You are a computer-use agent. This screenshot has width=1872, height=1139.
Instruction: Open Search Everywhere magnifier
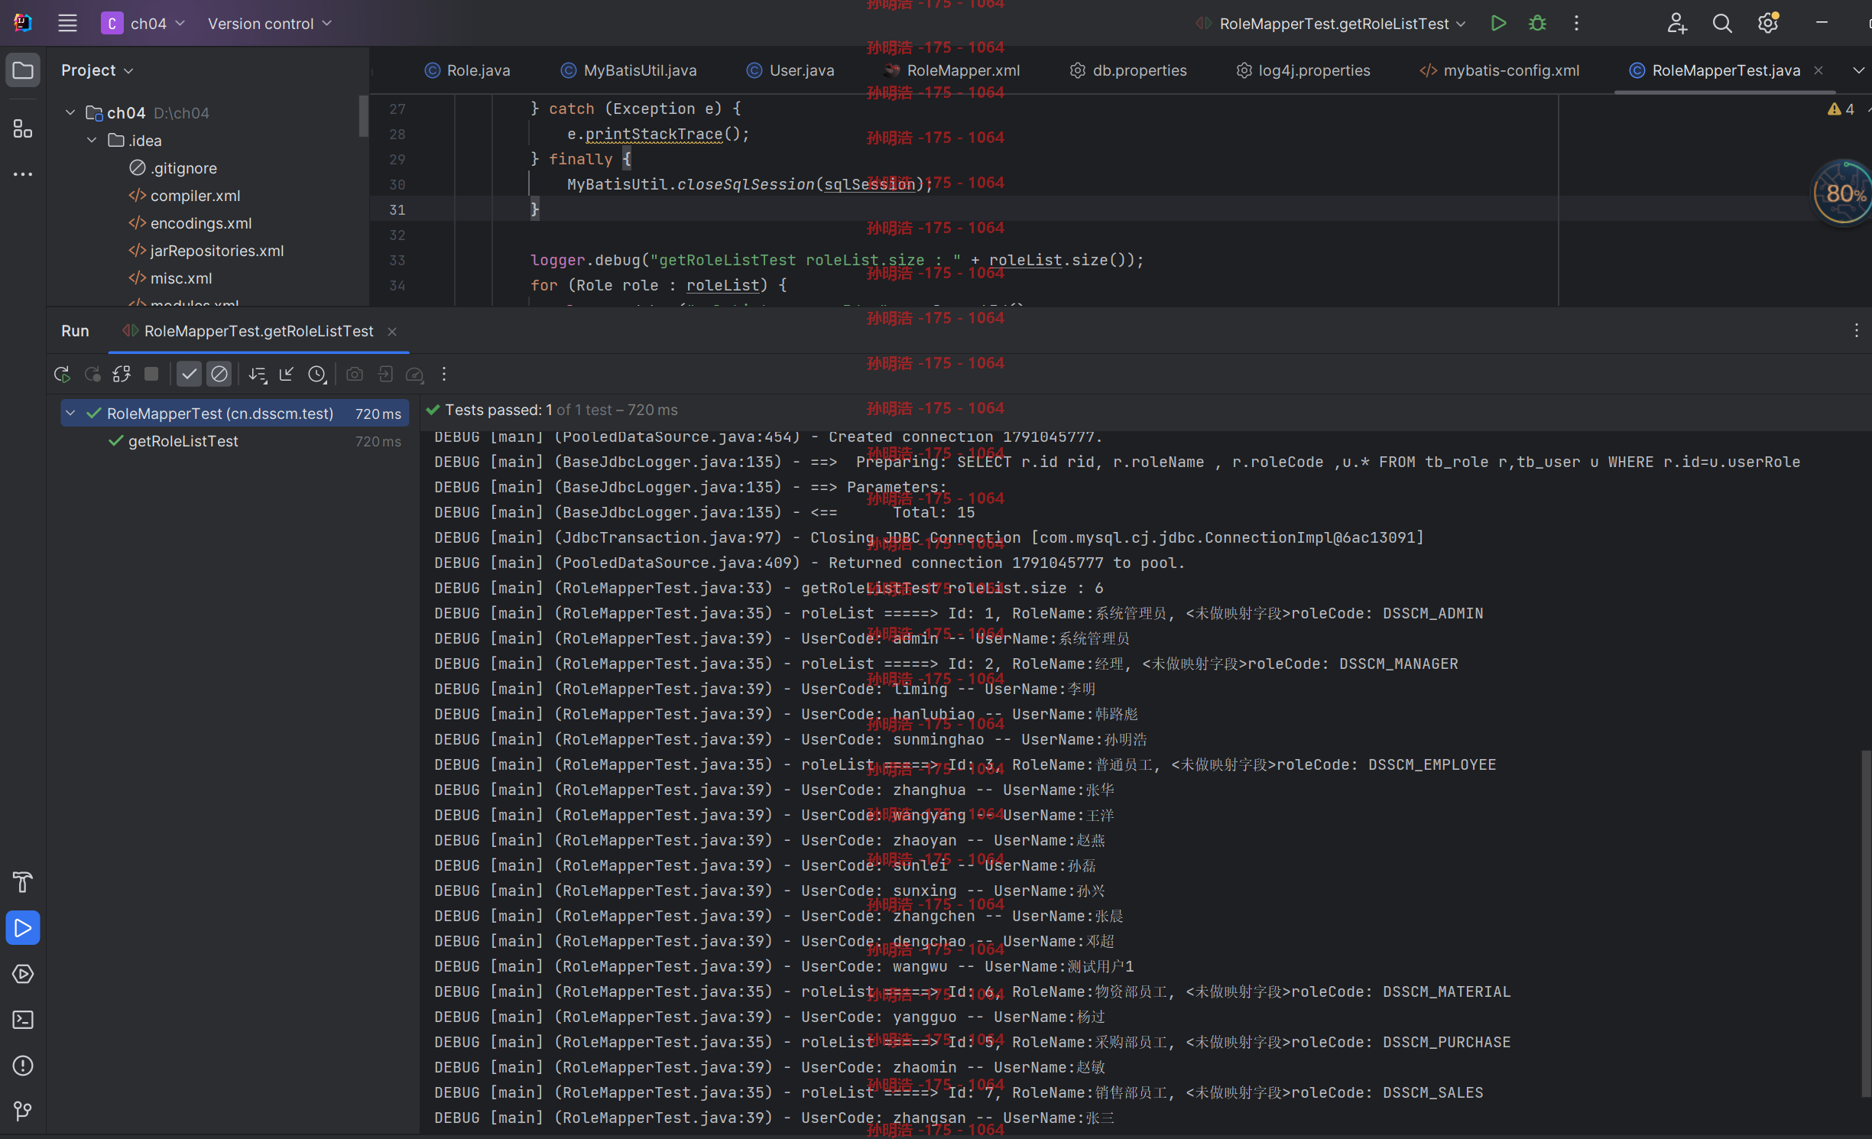1722,23
